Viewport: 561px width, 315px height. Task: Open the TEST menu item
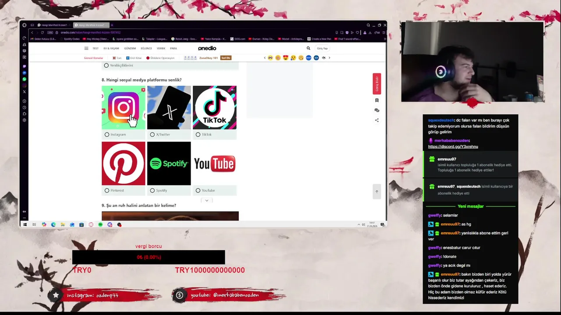[x=96, y=48]
